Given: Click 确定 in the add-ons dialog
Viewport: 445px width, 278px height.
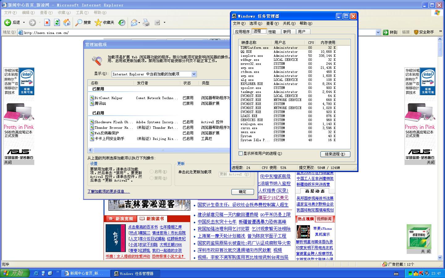Looking at the screenshot, I should pyautogui.click(x=243, y=192).
